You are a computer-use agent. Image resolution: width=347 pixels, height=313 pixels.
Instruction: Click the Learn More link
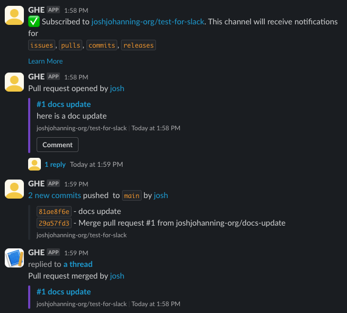pos(45,61)
